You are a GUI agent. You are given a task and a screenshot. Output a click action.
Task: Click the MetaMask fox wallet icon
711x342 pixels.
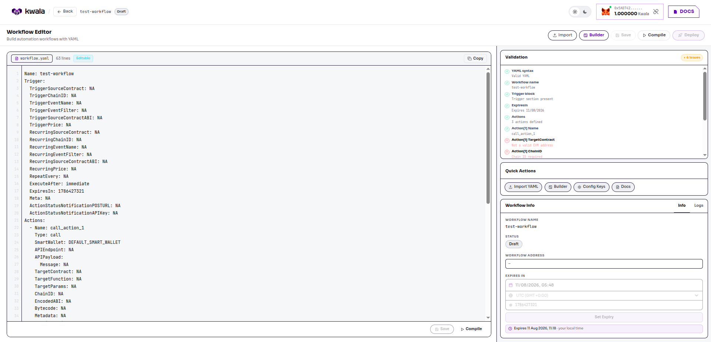[x=606, y=11]
